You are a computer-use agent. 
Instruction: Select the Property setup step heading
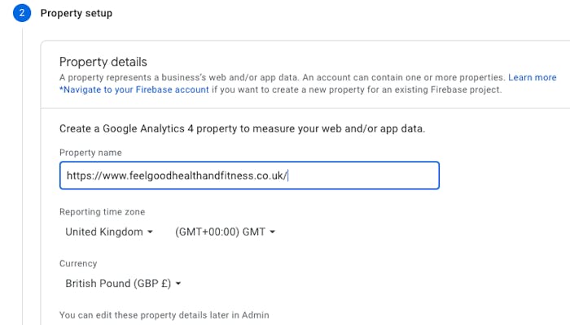click(77, 14)
